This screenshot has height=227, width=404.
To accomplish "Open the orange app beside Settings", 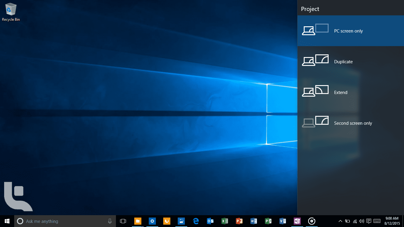I will [x=167, y=221].
